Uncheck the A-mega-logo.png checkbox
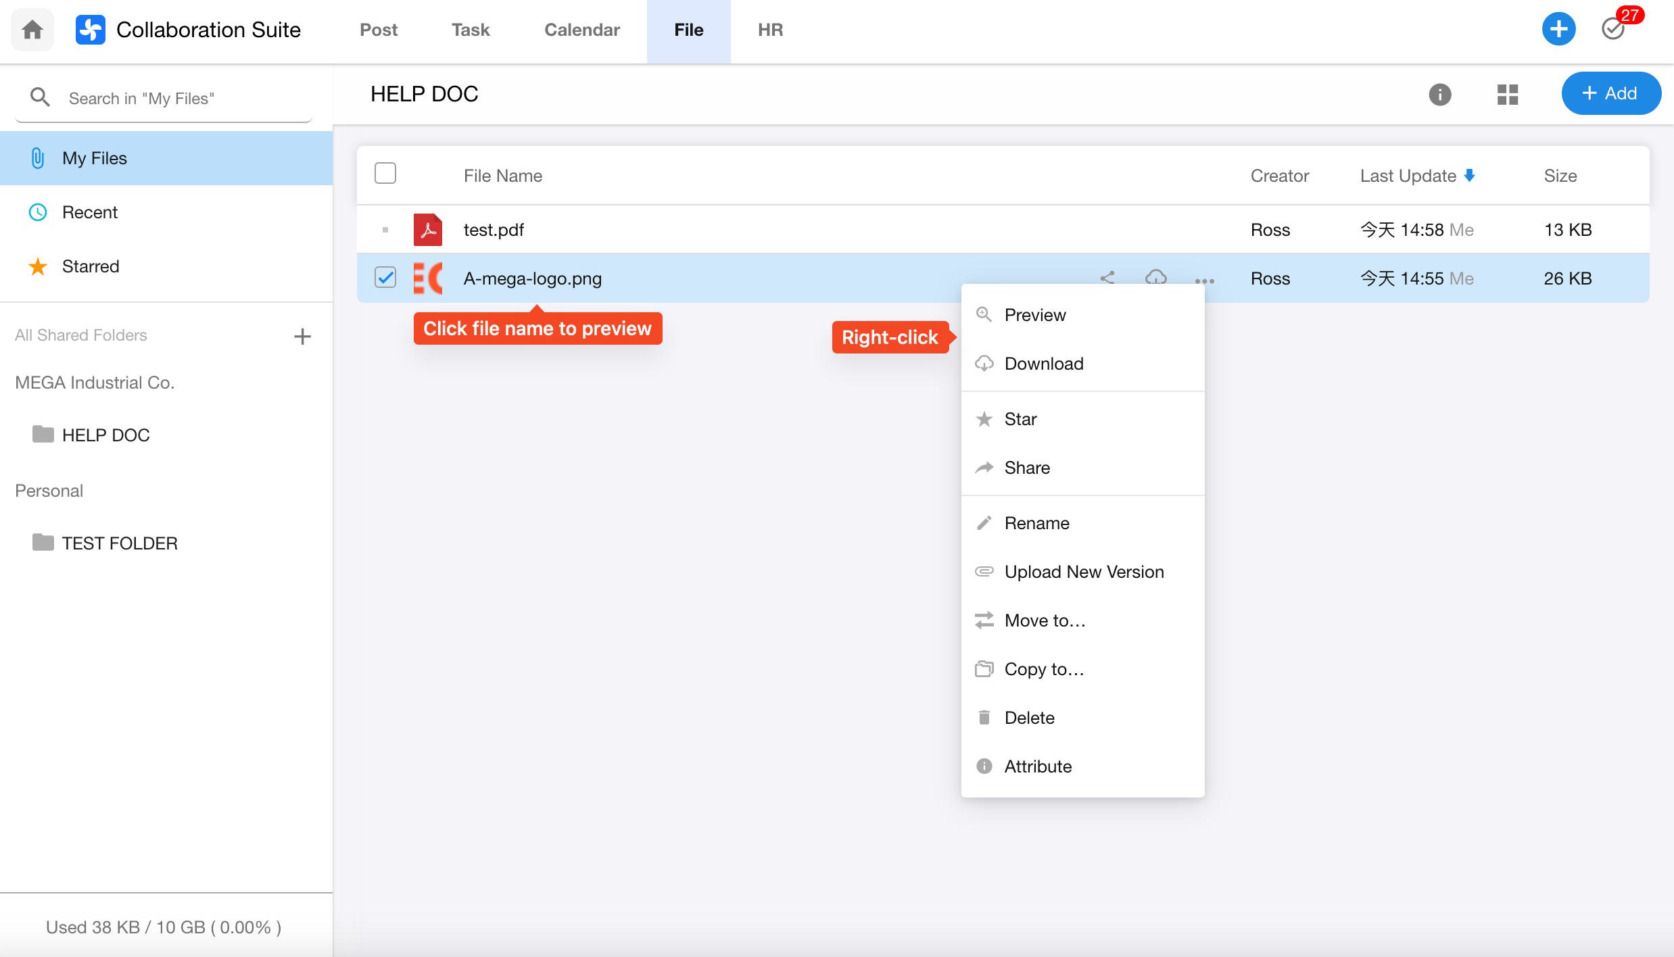The image size is (1674, 957). [385, 278]
